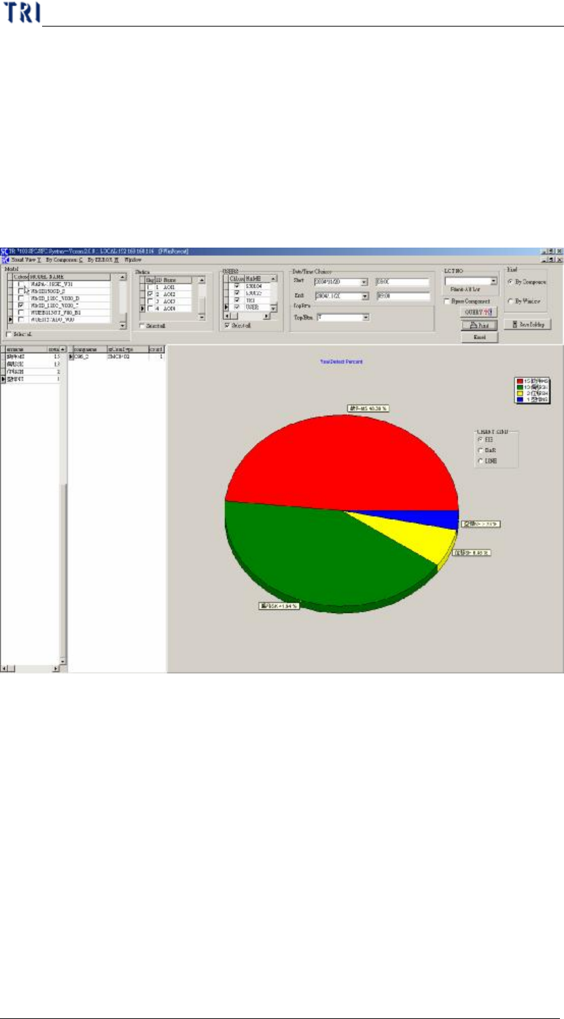Open the By Component menu

pyautogui.click(x=65, y=260)
